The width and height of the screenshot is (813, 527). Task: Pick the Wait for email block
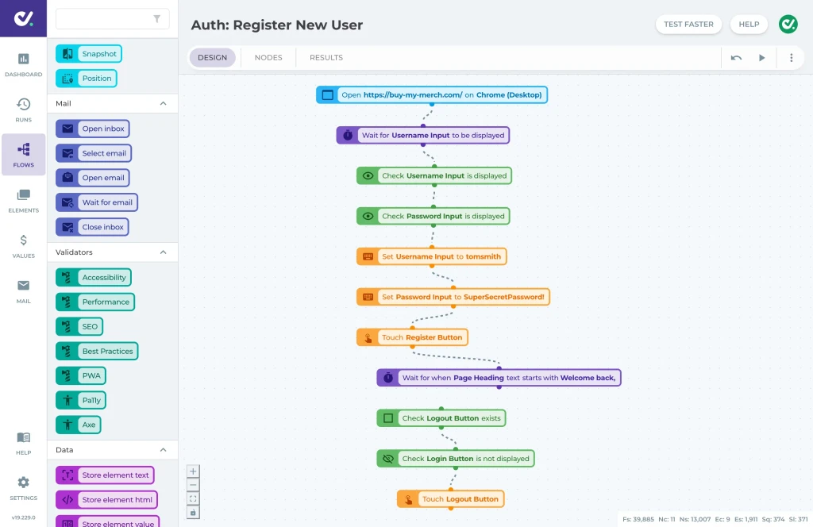coord(97,202)
